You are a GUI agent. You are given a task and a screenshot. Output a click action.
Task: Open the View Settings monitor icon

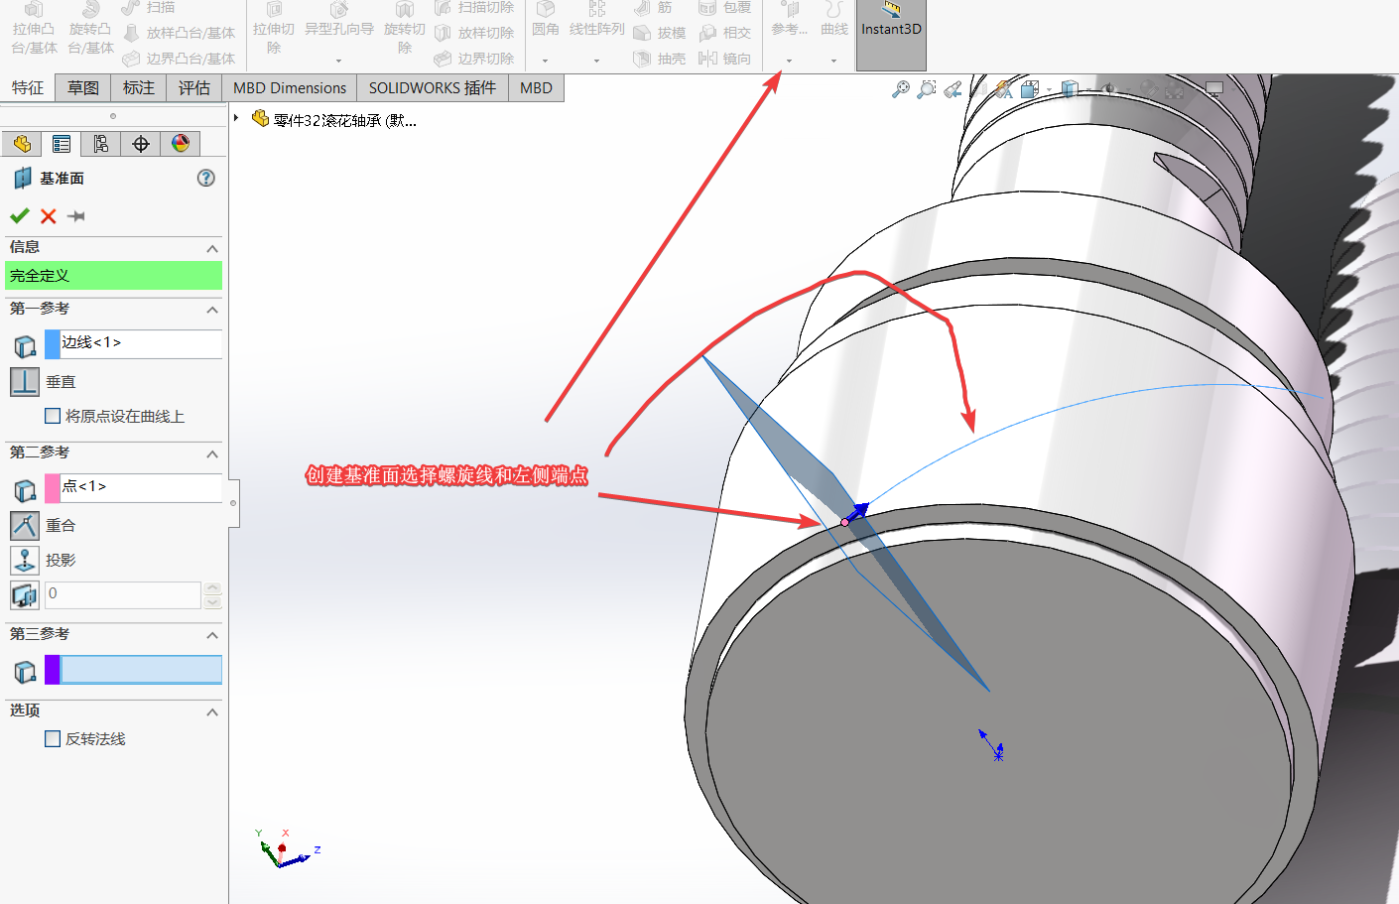[1213, 89]
